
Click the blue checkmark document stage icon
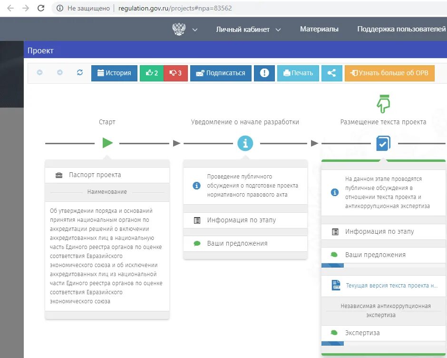click(383, 143)
